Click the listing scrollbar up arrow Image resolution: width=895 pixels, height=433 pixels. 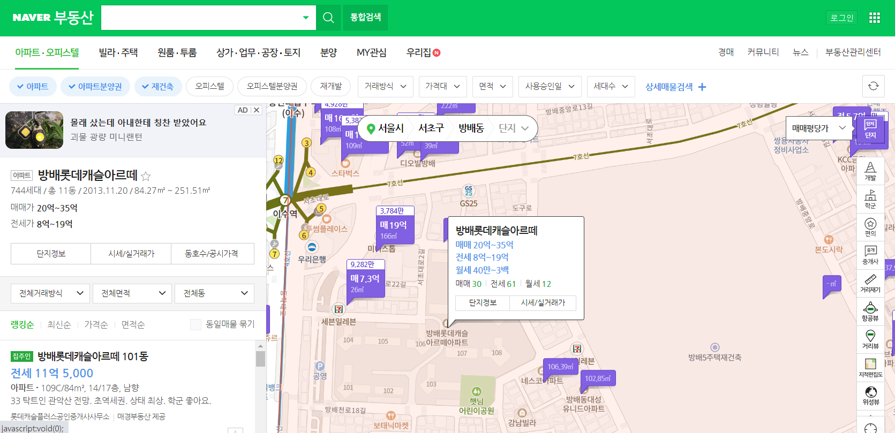click(x=260, y=346)
